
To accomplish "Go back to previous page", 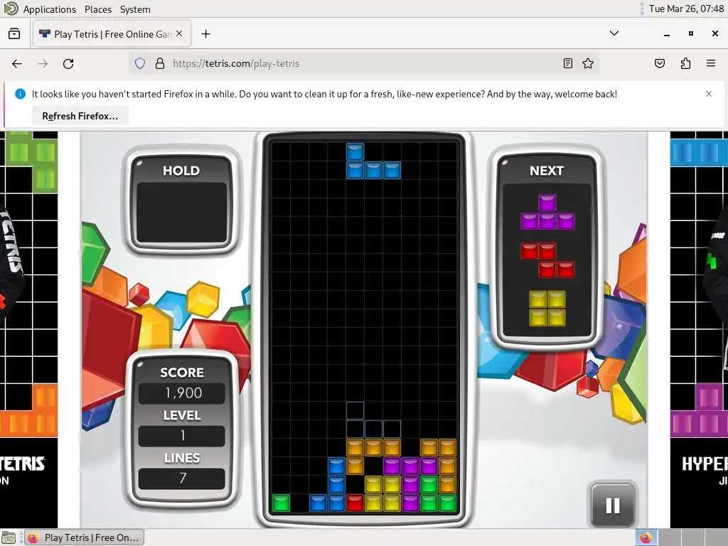I will tap(17, 63).
